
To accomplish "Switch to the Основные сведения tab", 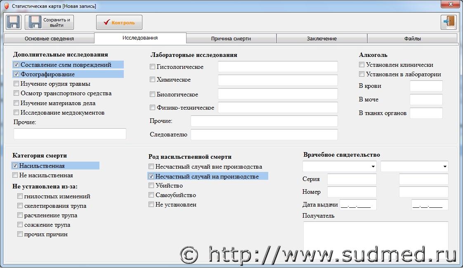I will pos(49,39).
